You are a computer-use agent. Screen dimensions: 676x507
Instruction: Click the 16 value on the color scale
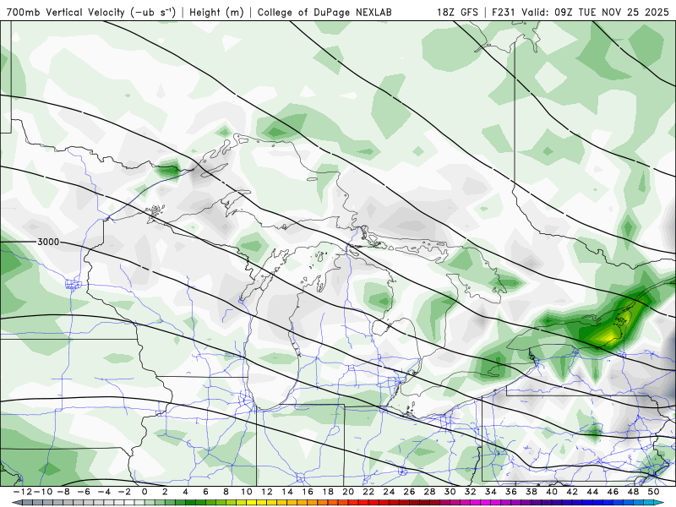tap(308, 492)
